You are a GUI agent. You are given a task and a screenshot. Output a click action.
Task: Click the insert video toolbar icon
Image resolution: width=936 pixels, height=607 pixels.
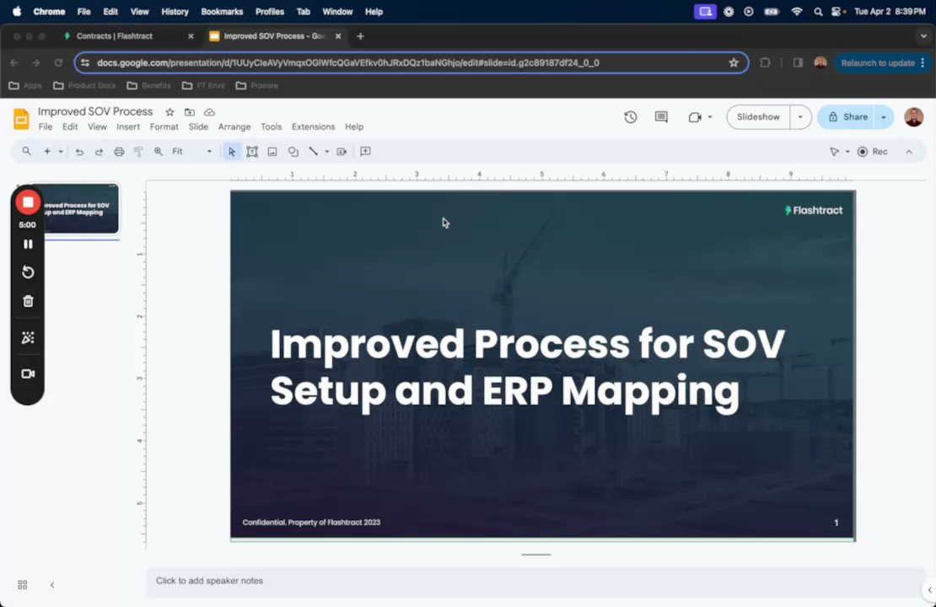click(x=342, y=152)
